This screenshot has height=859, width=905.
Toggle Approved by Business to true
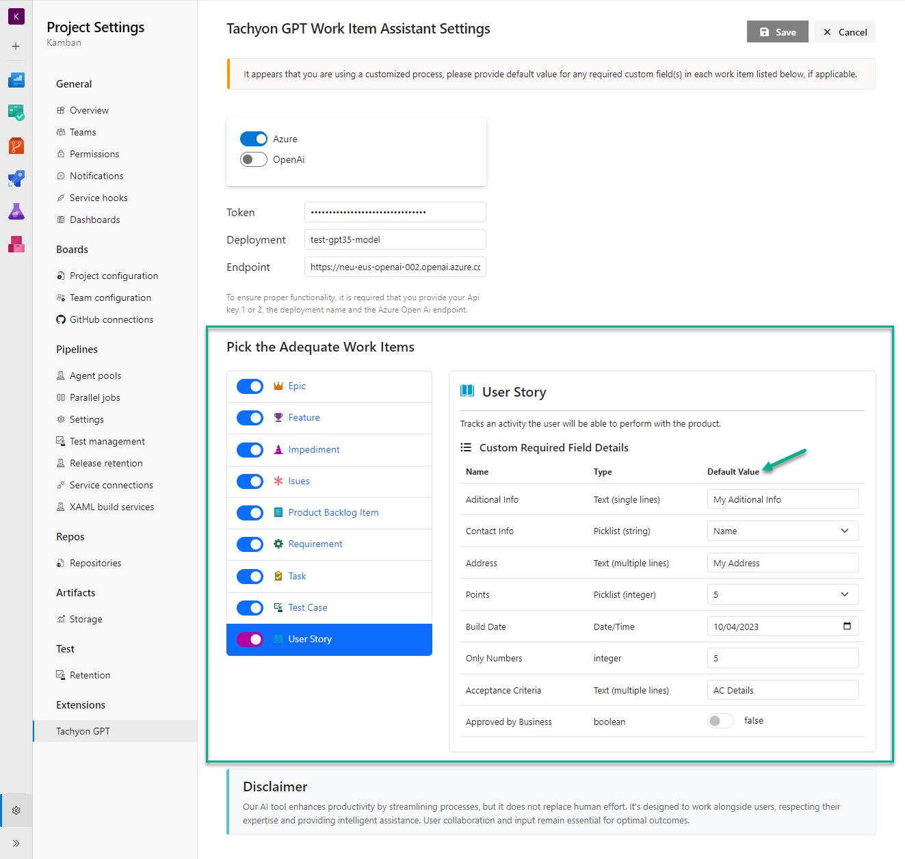point(720,720)
